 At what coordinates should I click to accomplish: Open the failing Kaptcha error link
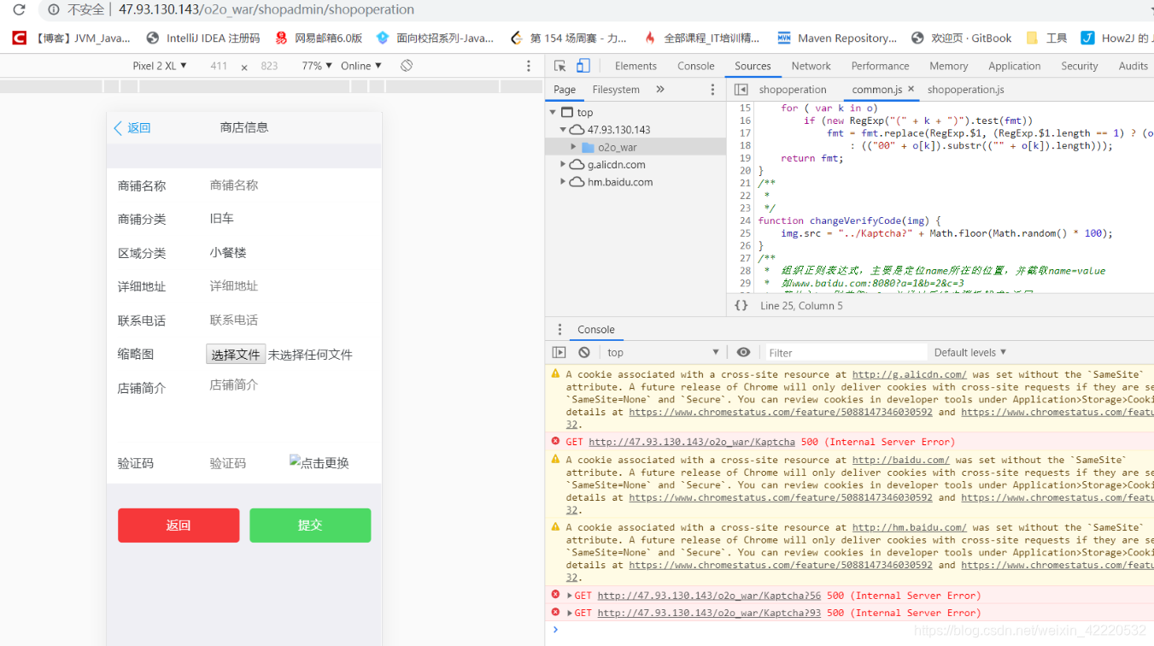click(692, 442)
